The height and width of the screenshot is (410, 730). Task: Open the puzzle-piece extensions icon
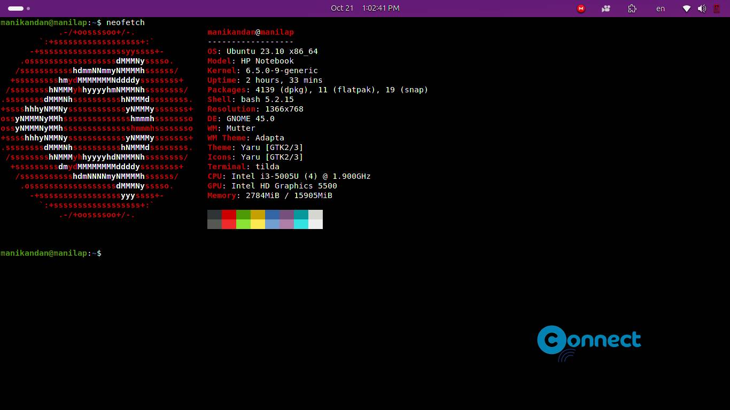(632, 9)
